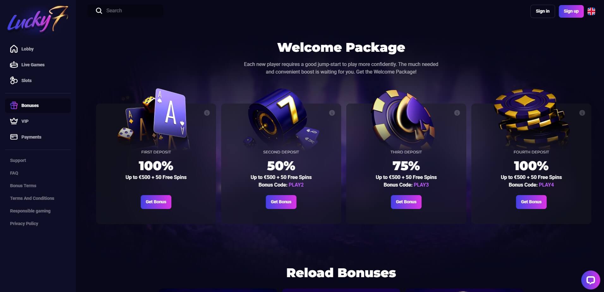
Task: Open Responsible gaming link
Action: 30,211
